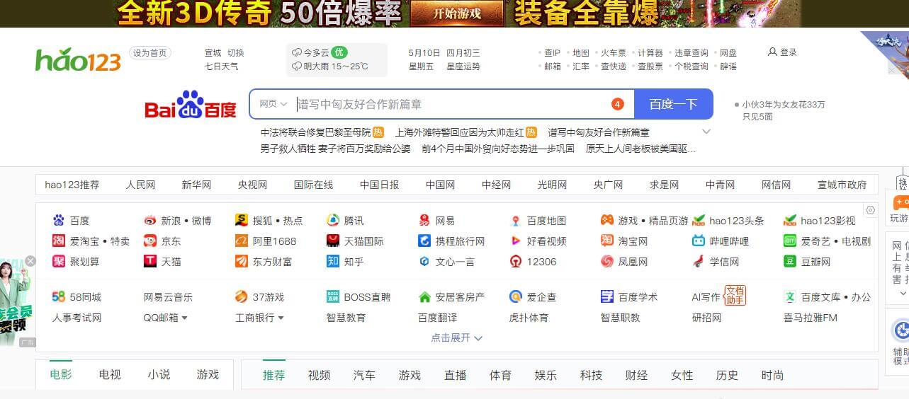Image resolution: width=909 pixels, height=399 pixels.
Task: Click the hao123 logo
Action: click(78, 59)
